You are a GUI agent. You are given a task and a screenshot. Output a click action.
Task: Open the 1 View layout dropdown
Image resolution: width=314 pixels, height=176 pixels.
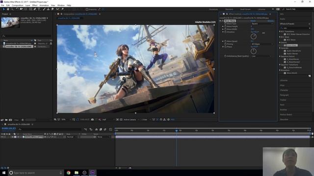(x=146, y=119)
